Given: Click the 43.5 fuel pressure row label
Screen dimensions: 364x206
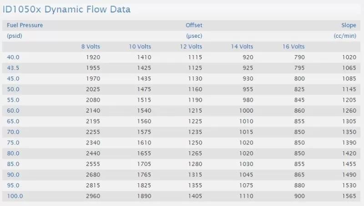Looking at the screenshot, I should tap(13, 68).
